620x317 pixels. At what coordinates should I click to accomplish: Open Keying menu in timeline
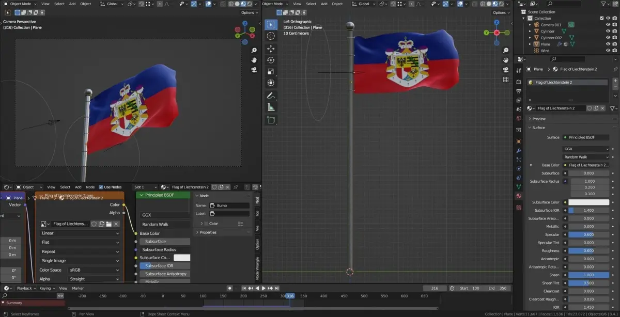point(47,288)
